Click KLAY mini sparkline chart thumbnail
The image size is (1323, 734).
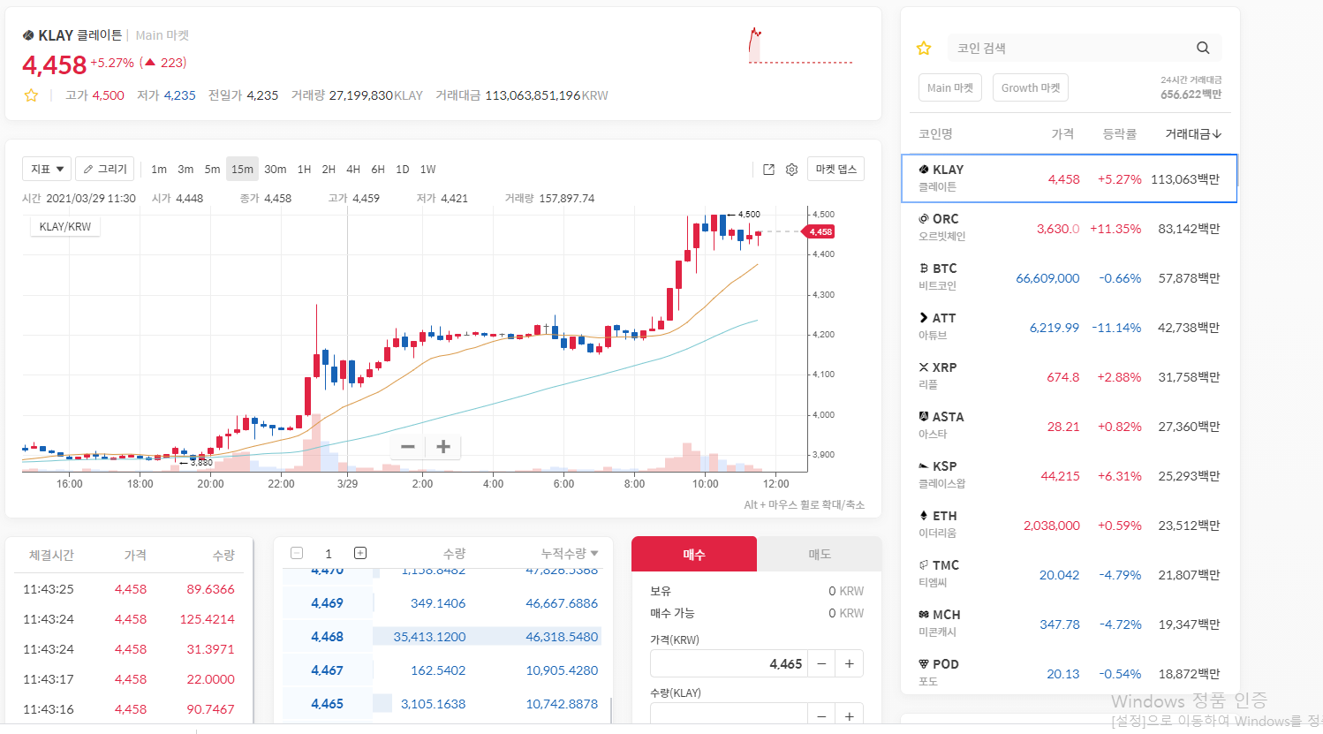pyautogui.click(x=800, y=46)
